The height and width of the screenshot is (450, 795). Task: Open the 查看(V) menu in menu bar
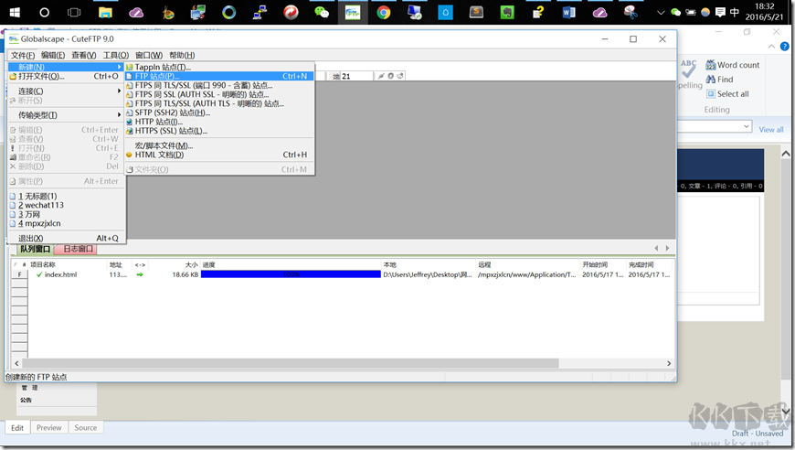click(x=84, y=55)
